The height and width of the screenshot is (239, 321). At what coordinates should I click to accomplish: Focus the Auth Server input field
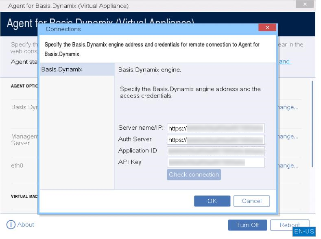click(x=216, y=140)
